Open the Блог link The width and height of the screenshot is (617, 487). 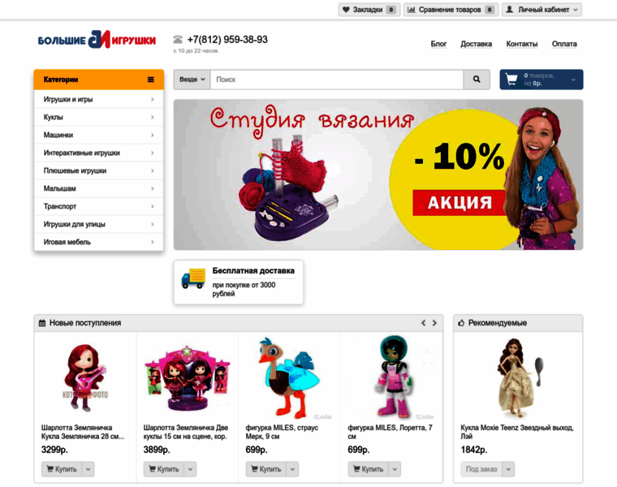tap(438, 44)
